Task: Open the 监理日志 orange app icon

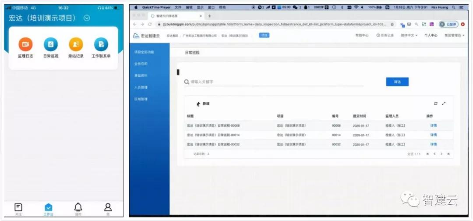Action: 25,44
